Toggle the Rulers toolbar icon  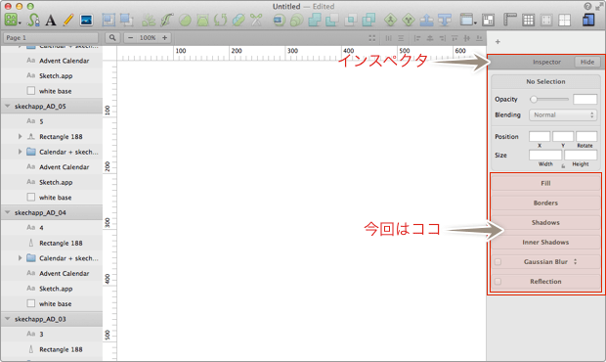click(x=510, y=20)
